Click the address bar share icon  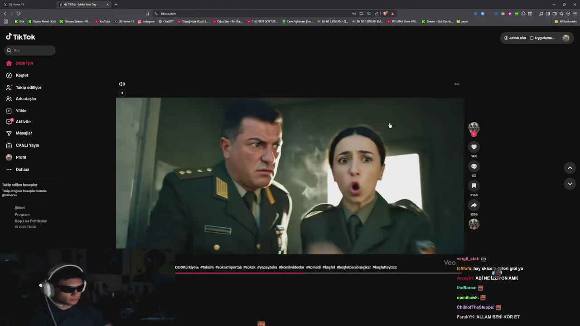coord(377,14)
